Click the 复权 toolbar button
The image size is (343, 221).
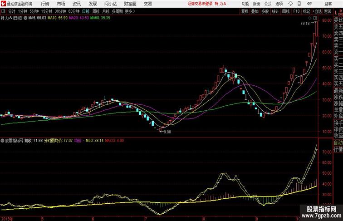(245, 11)
